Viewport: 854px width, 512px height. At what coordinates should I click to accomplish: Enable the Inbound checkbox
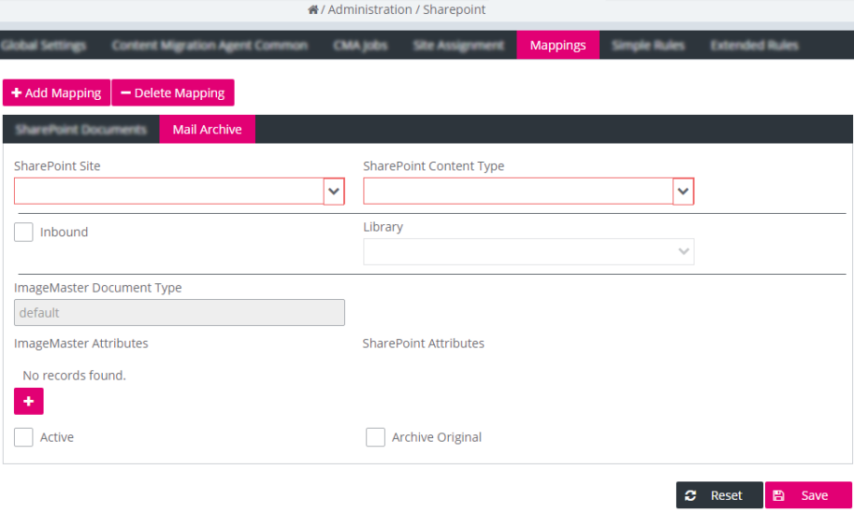[x=23, y=232]
